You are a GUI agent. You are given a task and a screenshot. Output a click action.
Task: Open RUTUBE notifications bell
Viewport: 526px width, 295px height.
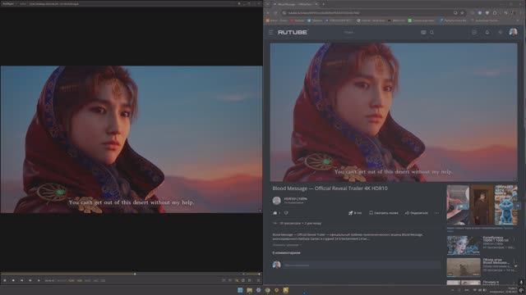tap(487, 33)
